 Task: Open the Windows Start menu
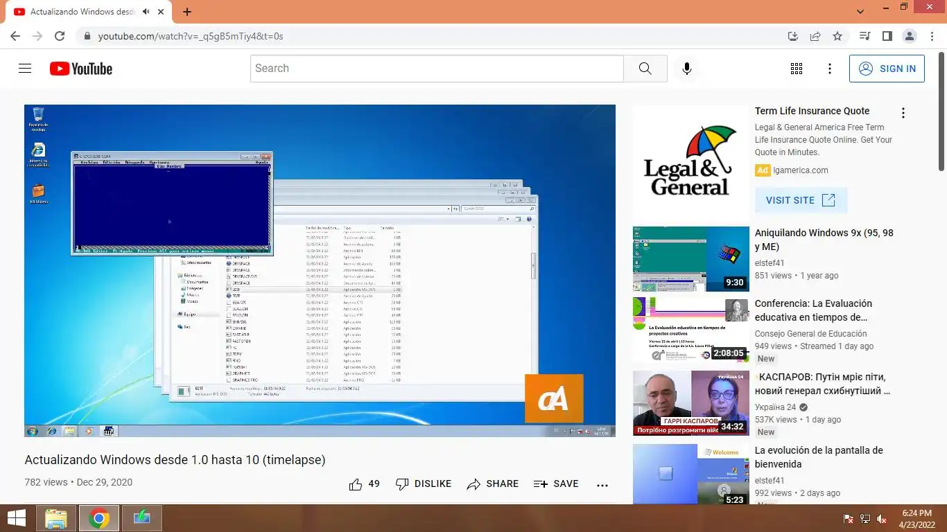pyautogui.click(x=17, y=518)
